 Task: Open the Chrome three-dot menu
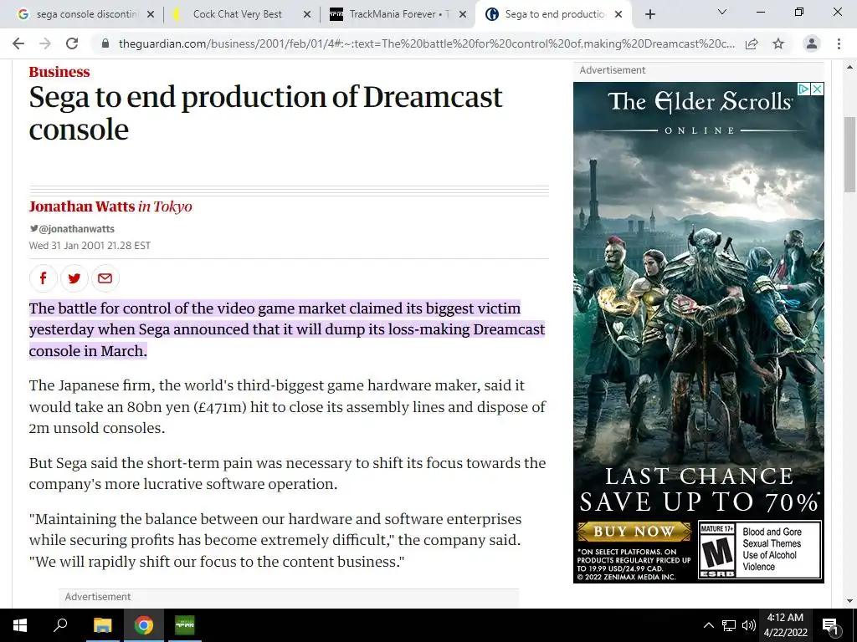[x=839, y=43]
